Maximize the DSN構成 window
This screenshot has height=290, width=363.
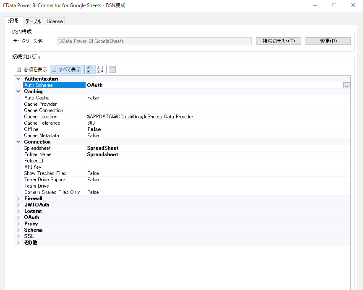coord(334,5)
